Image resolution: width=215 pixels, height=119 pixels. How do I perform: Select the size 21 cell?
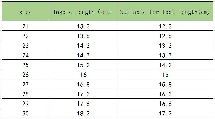[26, 26]
